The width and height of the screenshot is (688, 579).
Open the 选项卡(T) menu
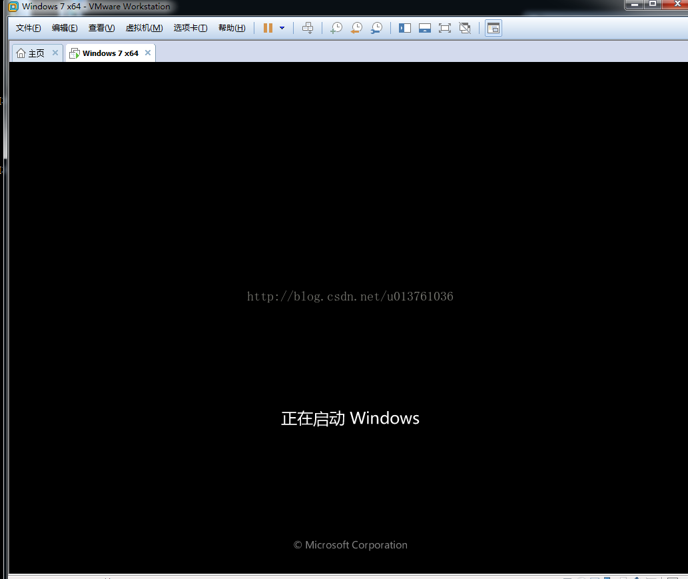(190, 28)
